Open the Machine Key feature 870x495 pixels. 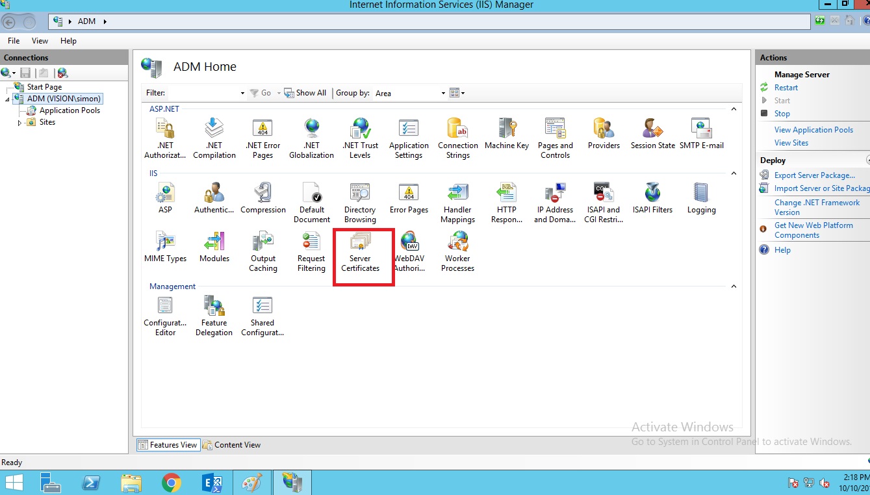(507, 134)
